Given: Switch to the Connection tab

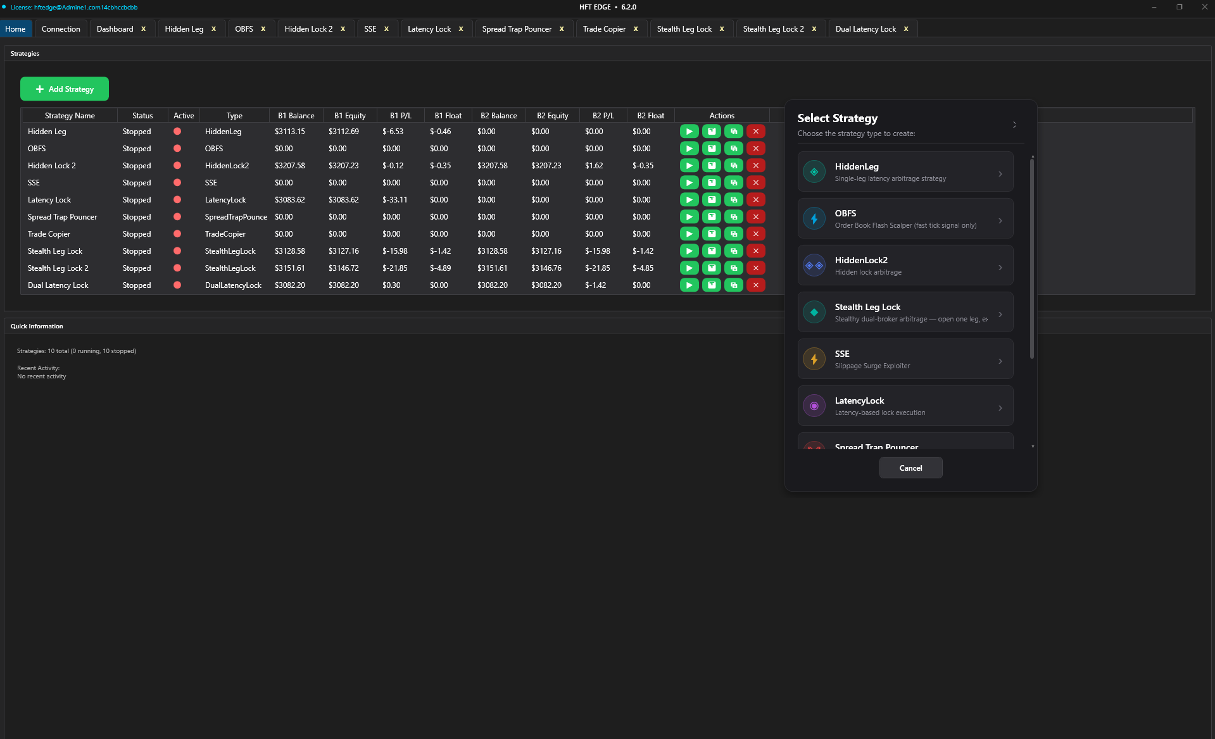Looking at the screenshot, I should pyautogui.click(x=61, y=29).
